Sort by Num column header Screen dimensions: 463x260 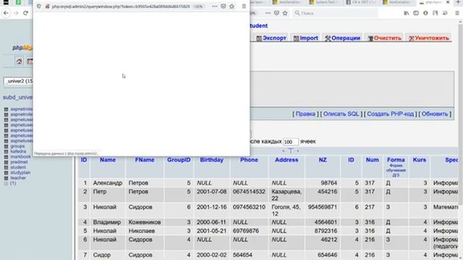pos(373,160)
